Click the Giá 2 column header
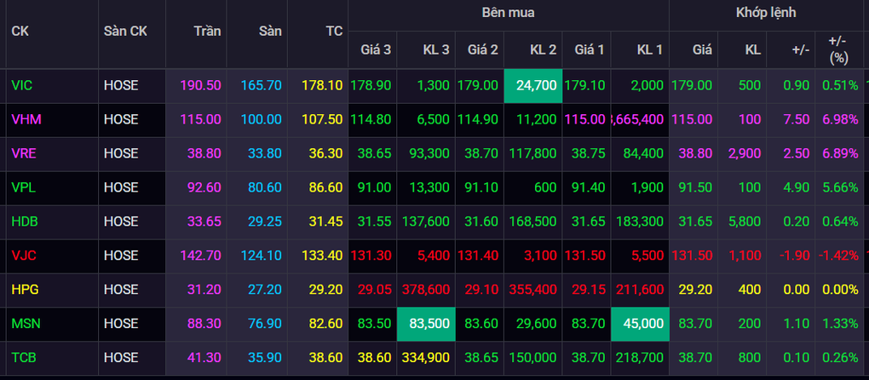 click(x=483, y=49)
